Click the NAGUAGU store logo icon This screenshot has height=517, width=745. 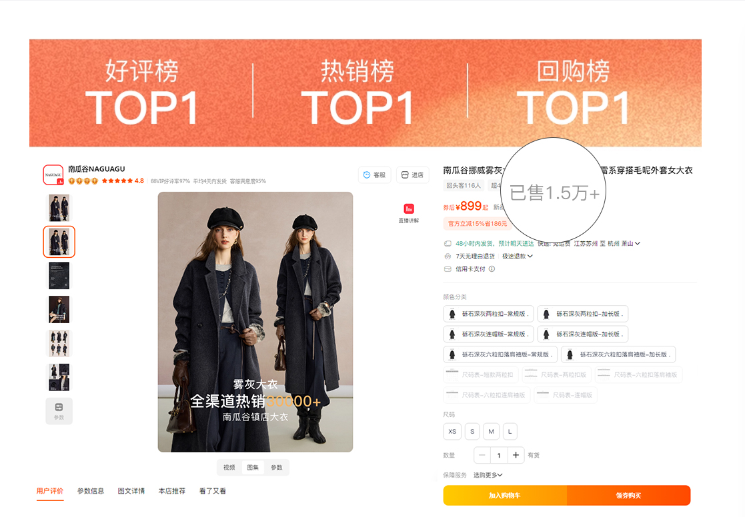(53, 175)
